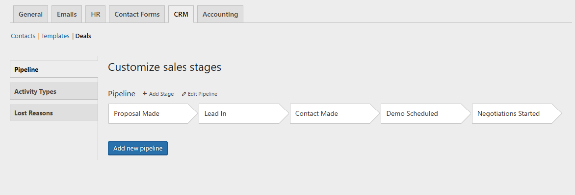The width and height of the screenshot is (575, 195).
Task: Select the Negotiations Started stage
Action: pos(517,113)
